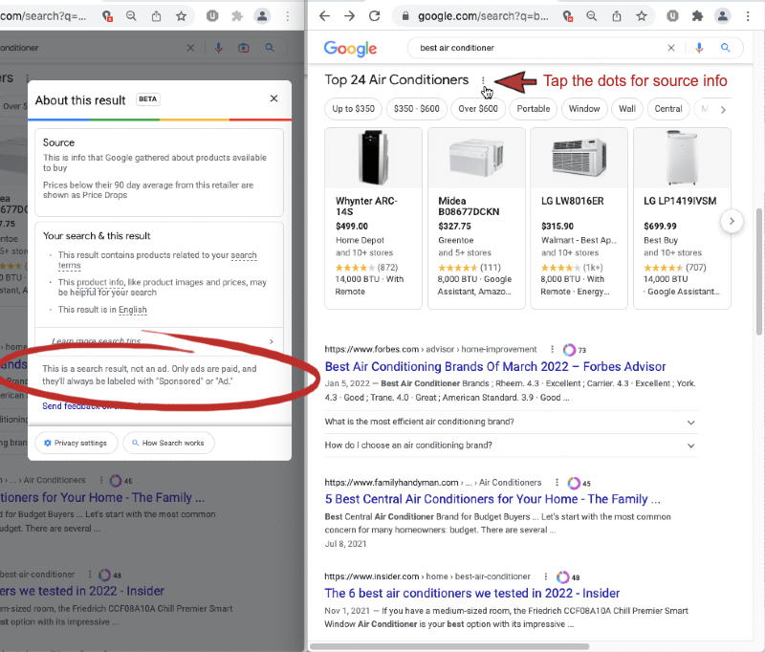Click right browser address bar URL
This screenshot has width=765, height=652.
[483, 16]
